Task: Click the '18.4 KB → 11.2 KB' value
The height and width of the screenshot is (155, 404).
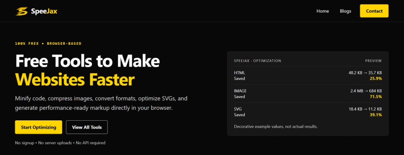Action: [x=365, y=109]
